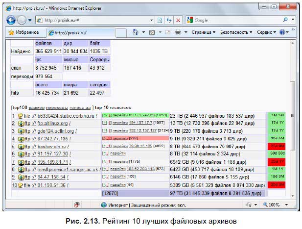Screen dimensions: 302x229
Task: Click the Help question mark icon
Action: pyautogui.click(x=282, y=32)
